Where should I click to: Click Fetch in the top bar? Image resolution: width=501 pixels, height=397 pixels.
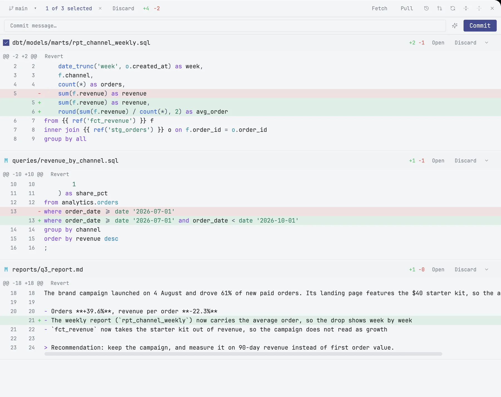pos(379,8)
